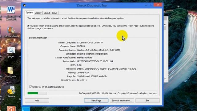The image size is (197, 111).
Task: Switch to the Display tab
Action: [38, 13]
